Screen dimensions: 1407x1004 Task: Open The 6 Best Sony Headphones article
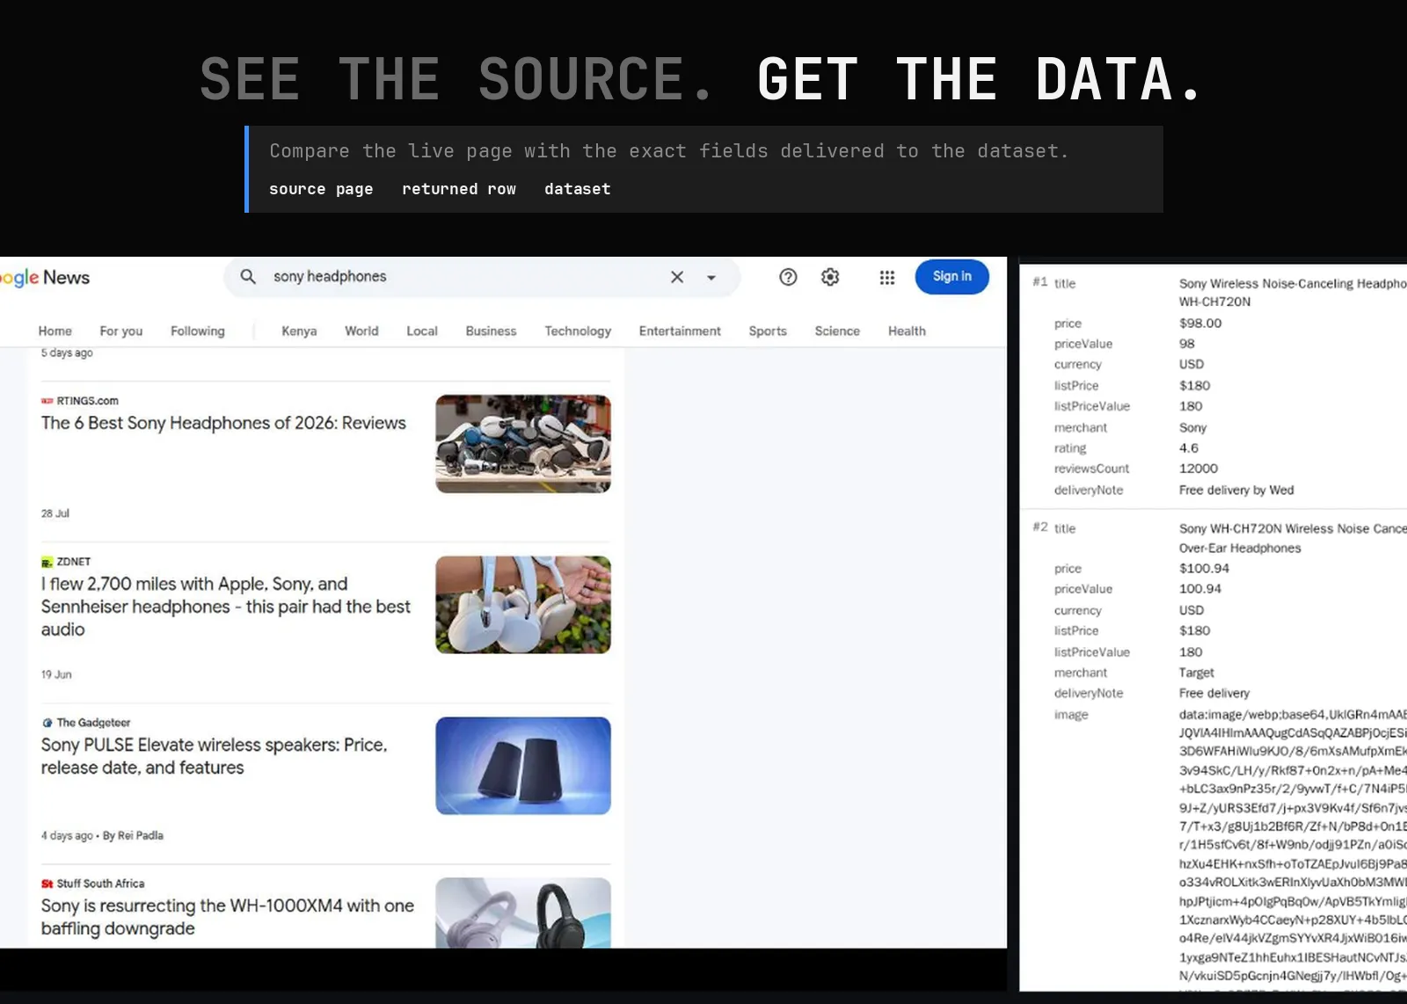pos(223,423)
